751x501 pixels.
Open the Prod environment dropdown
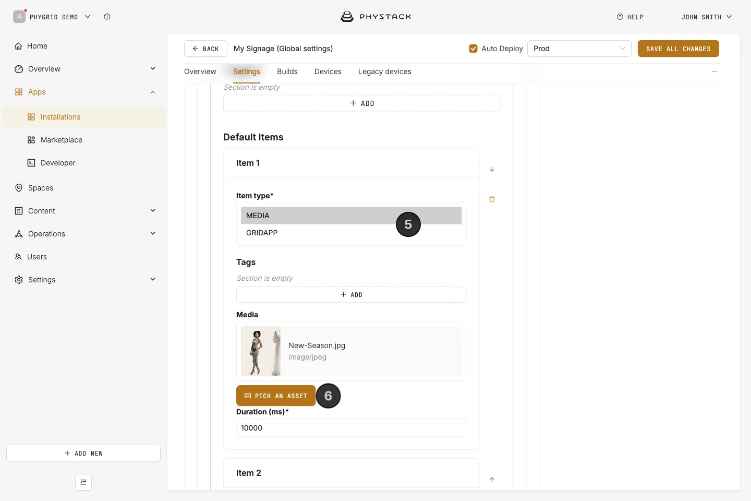[579, 49]
